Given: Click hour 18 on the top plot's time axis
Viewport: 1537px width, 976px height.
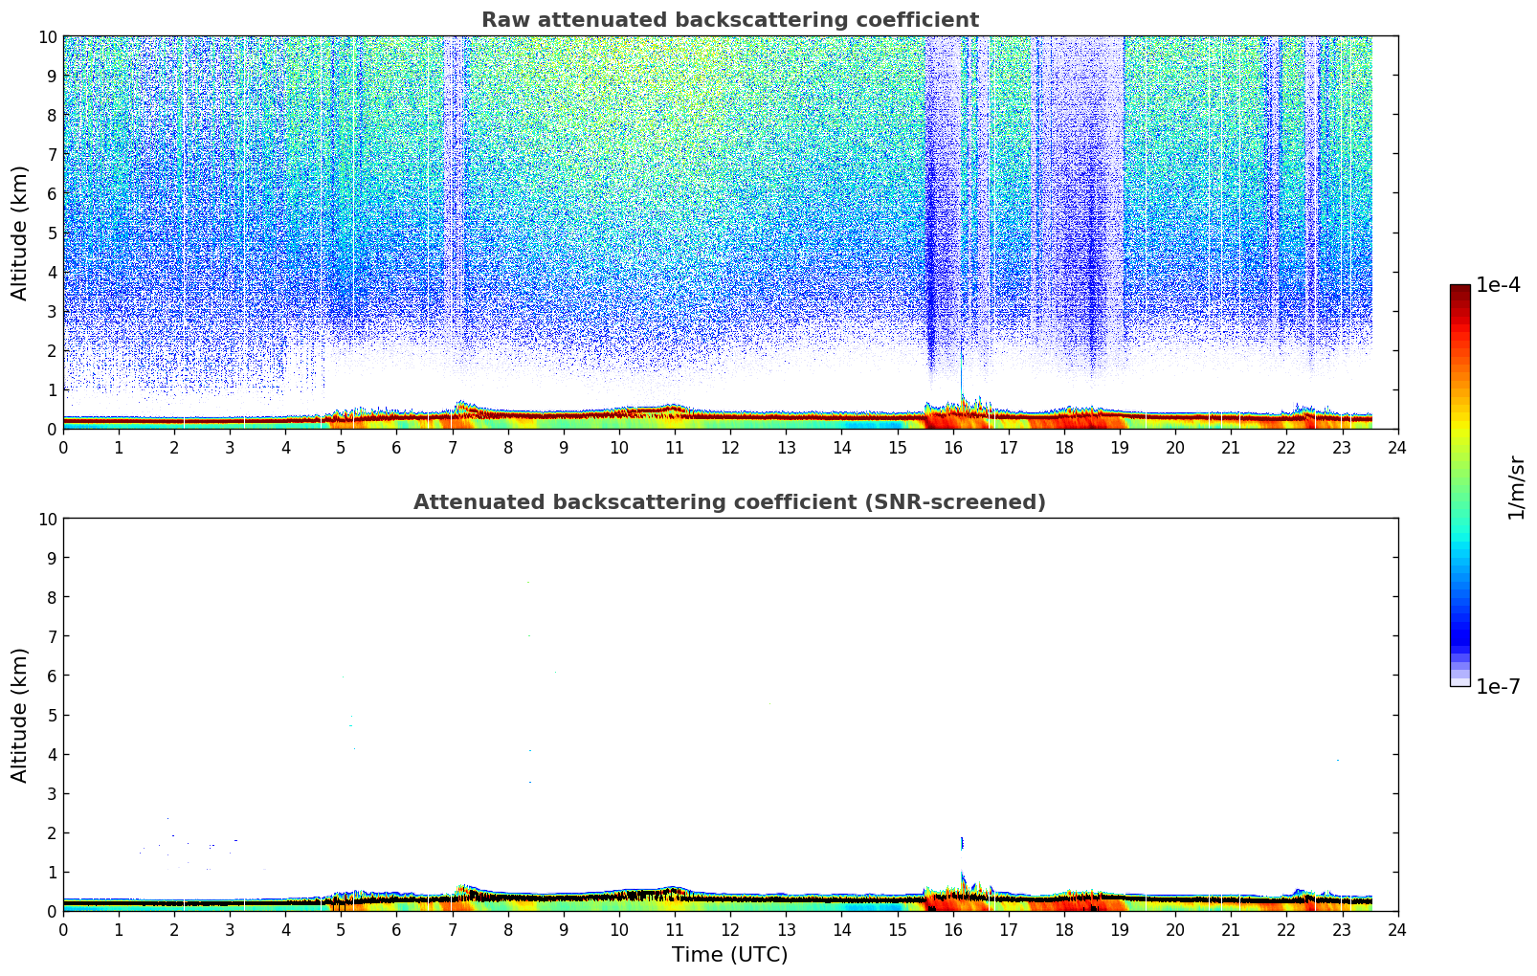Looking at the screenshot, I should click(x=1064, y=447).
